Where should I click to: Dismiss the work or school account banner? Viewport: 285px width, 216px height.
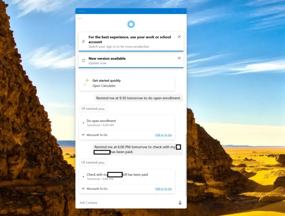tap(179, 37)
